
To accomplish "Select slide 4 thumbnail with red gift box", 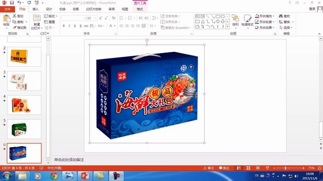I will (24, 105).
